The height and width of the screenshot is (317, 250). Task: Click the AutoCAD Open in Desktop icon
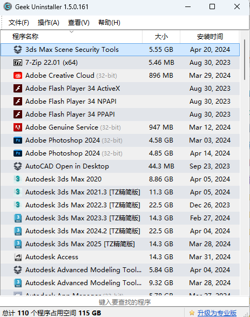[x=18, y=166]
